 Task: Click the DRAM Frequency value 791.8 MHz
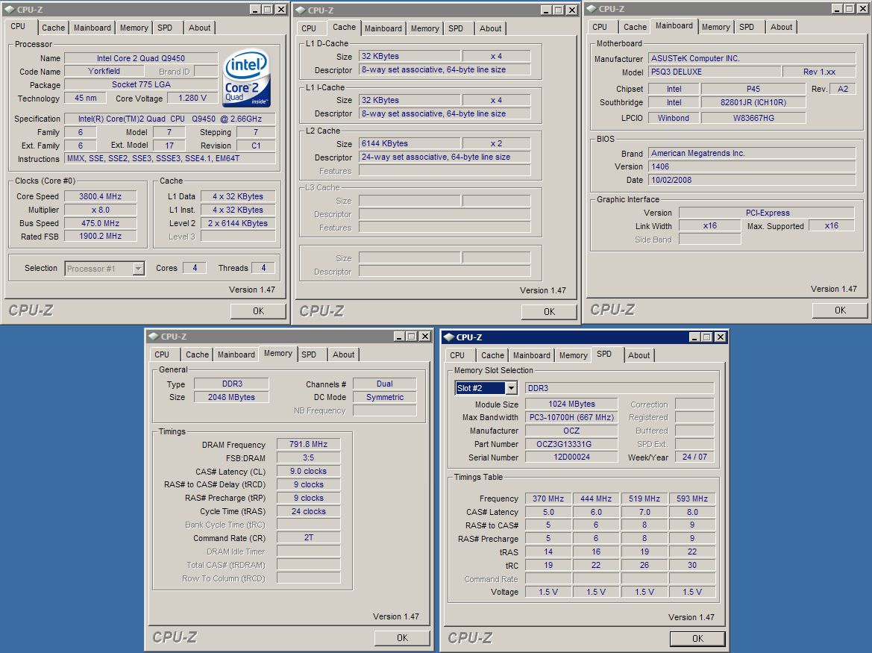tap(308, 444)
